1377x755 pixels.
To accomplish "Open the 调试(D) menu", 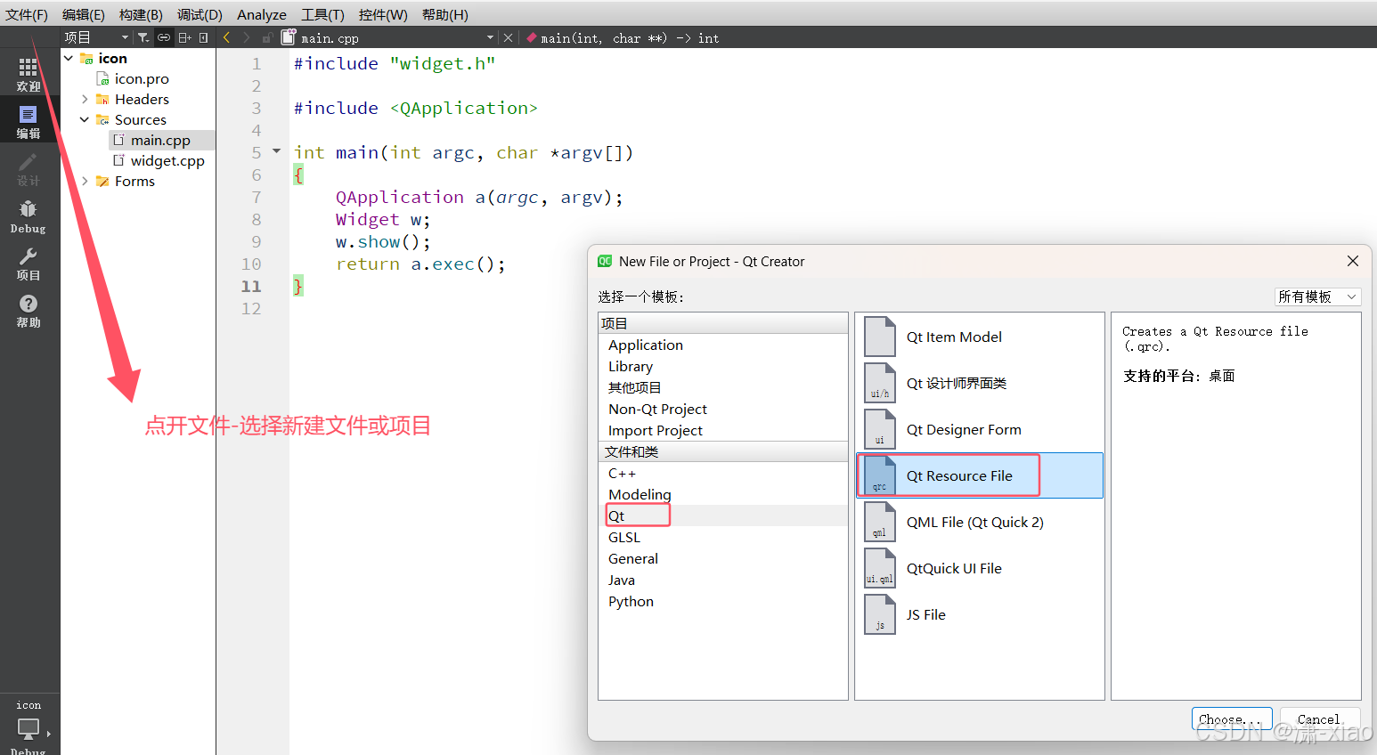I will click(x=200, y=14).
